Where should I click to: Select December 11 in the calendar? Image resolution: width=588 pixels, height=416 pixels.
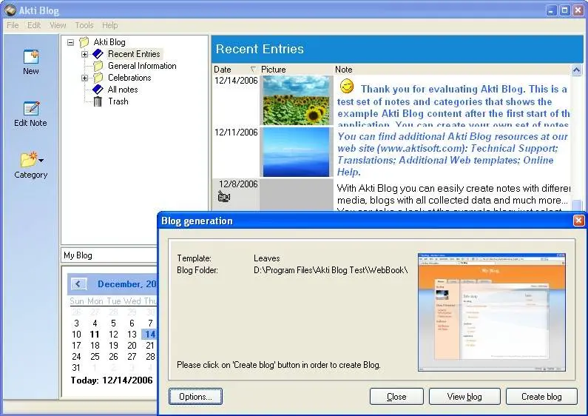pos(95,335)
